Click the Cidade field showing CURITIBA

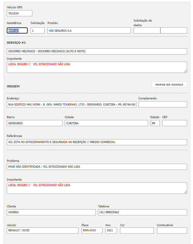(106, 123)
